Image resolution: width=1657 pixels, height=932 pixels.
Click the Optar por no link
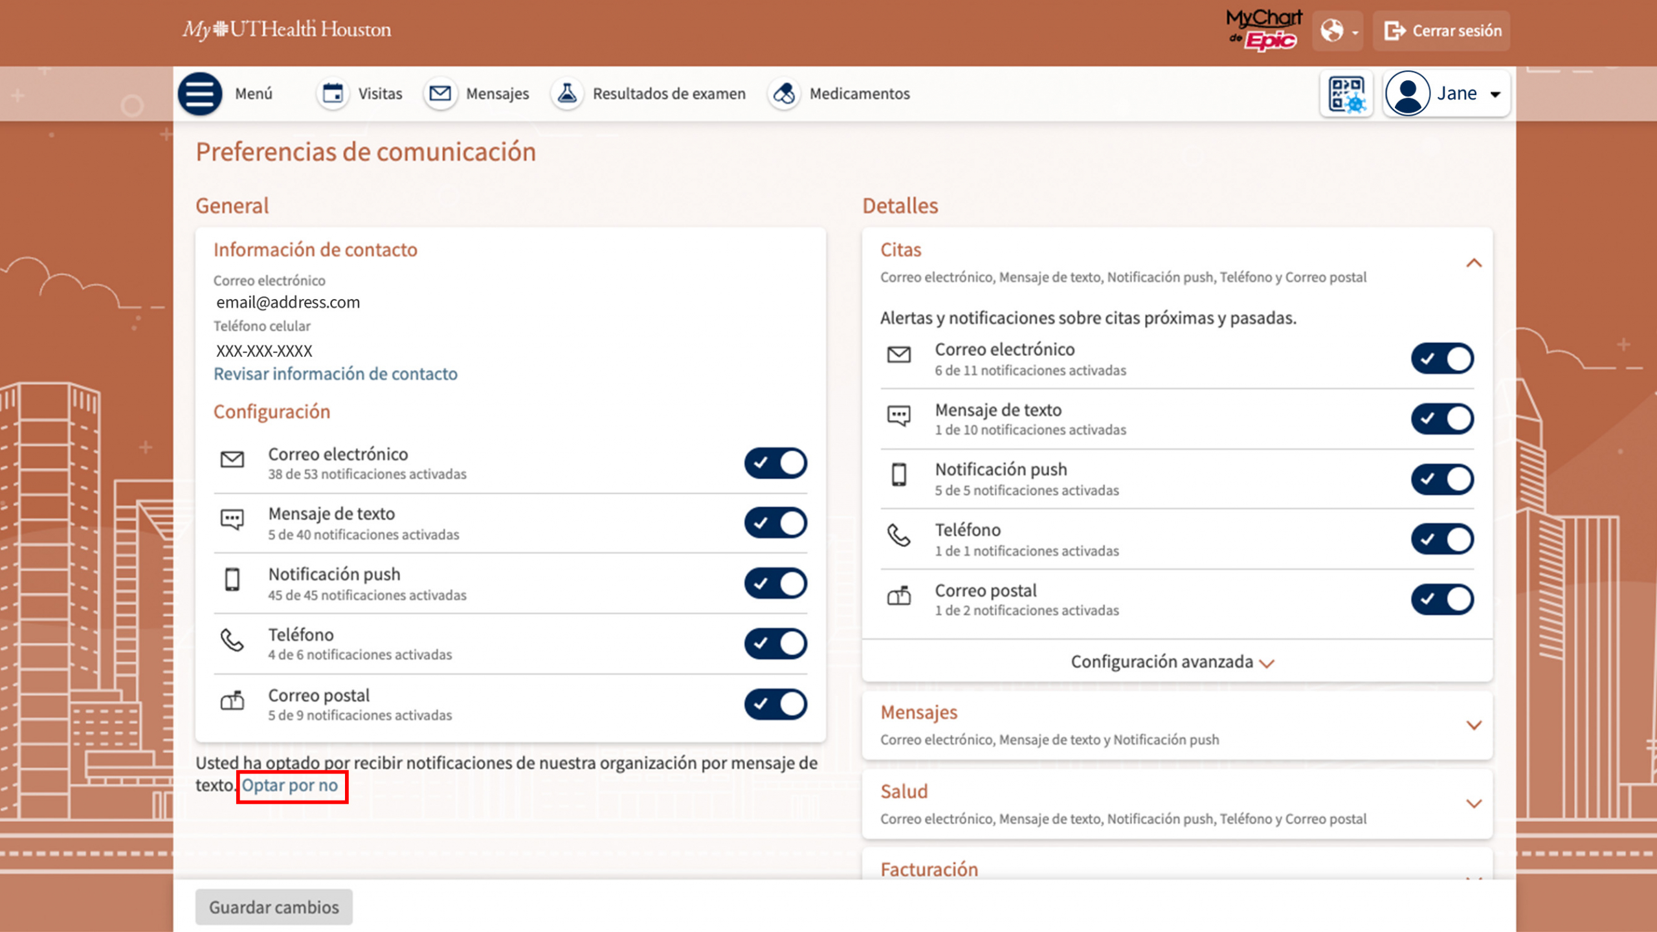click(x=290, y=786)
